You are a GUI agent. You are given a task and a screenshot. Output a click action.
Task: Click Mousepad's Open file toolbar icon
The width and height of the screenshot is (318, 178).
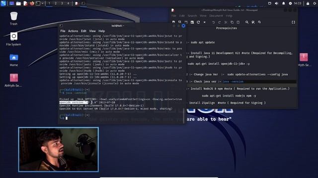(x=180, y=22)
